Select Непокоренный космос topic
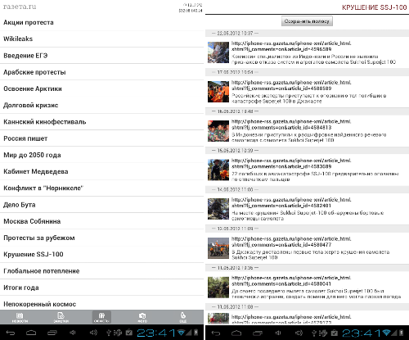 click(x=101, y=303)
